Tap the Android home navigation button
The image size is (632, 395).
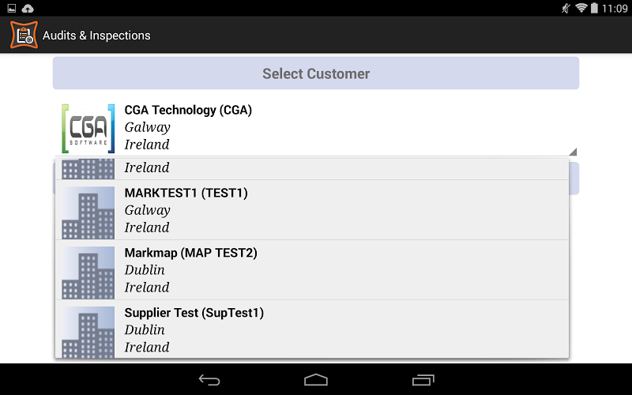(316, 380)
